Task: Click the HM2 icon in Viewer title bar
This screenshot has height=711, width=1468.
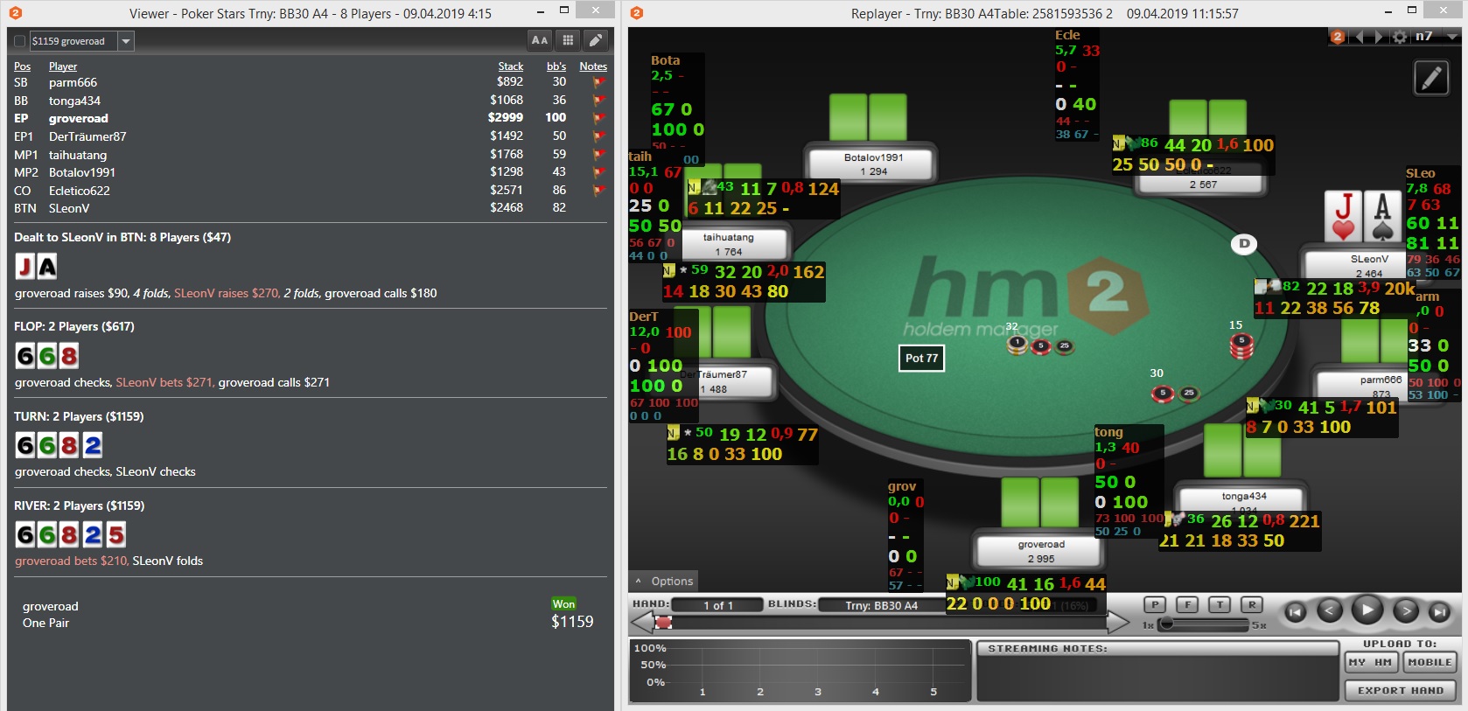Action: 16,13
